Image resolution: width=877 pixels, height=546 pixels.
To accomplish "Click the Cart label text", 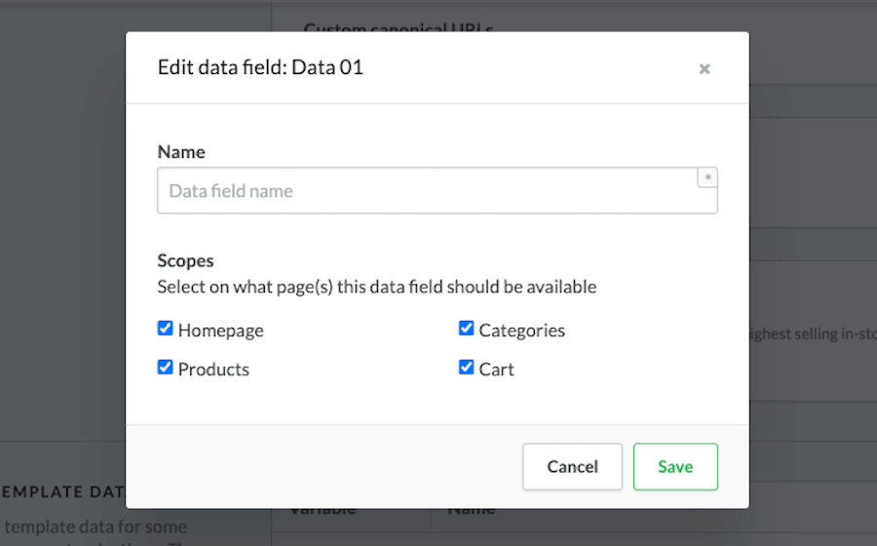I will click(x=496, y=370).
